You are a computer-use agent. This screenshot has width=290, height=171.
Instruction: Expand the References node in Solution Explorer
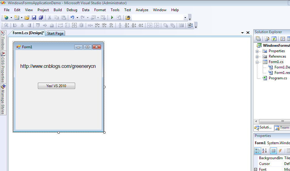point(257,57)
